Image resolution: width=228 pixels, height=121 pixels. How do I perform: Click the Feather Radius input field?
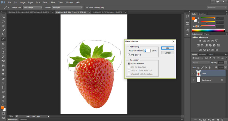pyautogui.click(x=147, y=51)
